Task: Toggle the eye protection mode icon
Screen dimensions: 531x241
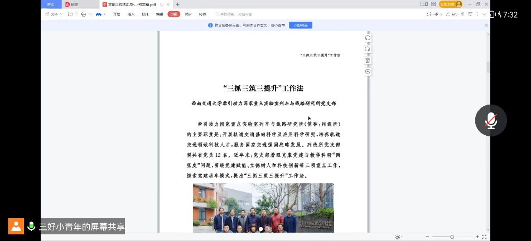Action: point(398,237)
